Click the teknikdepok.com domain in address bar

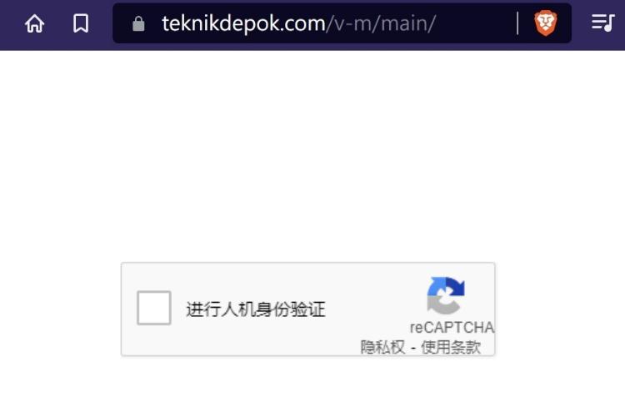tap(243, 23)
